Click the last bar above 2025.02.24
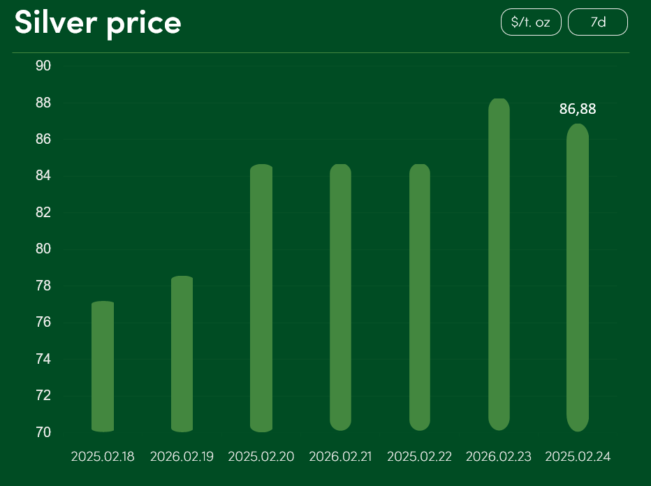Image resolution: width=651 pixels, height=486 pixels. click(x=578, y=278)
